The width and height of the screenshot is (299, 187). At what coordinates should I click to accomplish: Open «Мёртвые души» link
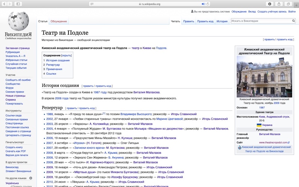85,172
